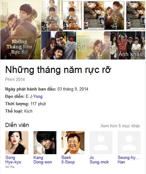The image size is (146, 174).
Task: Click the 'Ảnh khác' more images thumbnail
Action: tap(128, 45)
